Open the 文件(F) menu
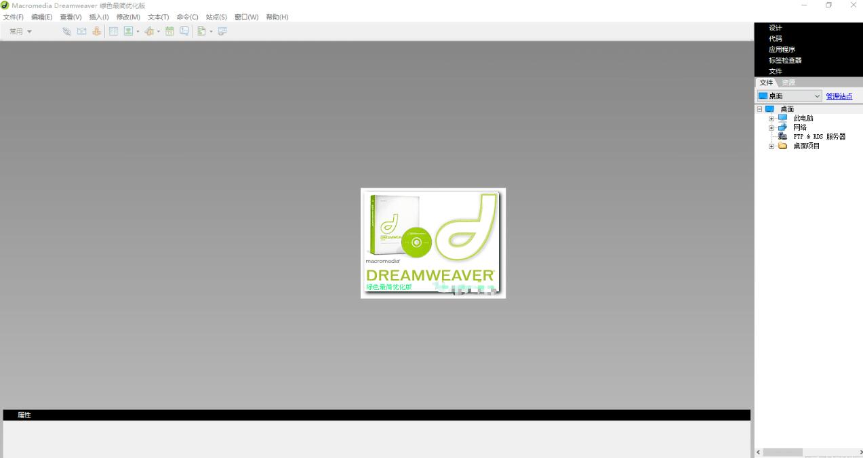Image resolution: width=863 pixels, height=458 pixels. [14, 17]
